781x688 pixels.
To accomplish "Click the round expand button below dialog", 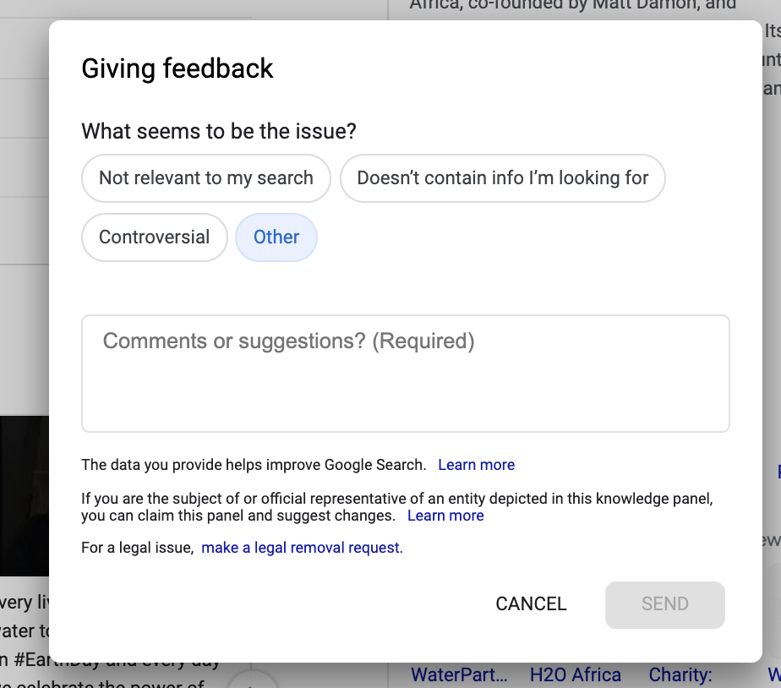I will click(x=251, y=680).
